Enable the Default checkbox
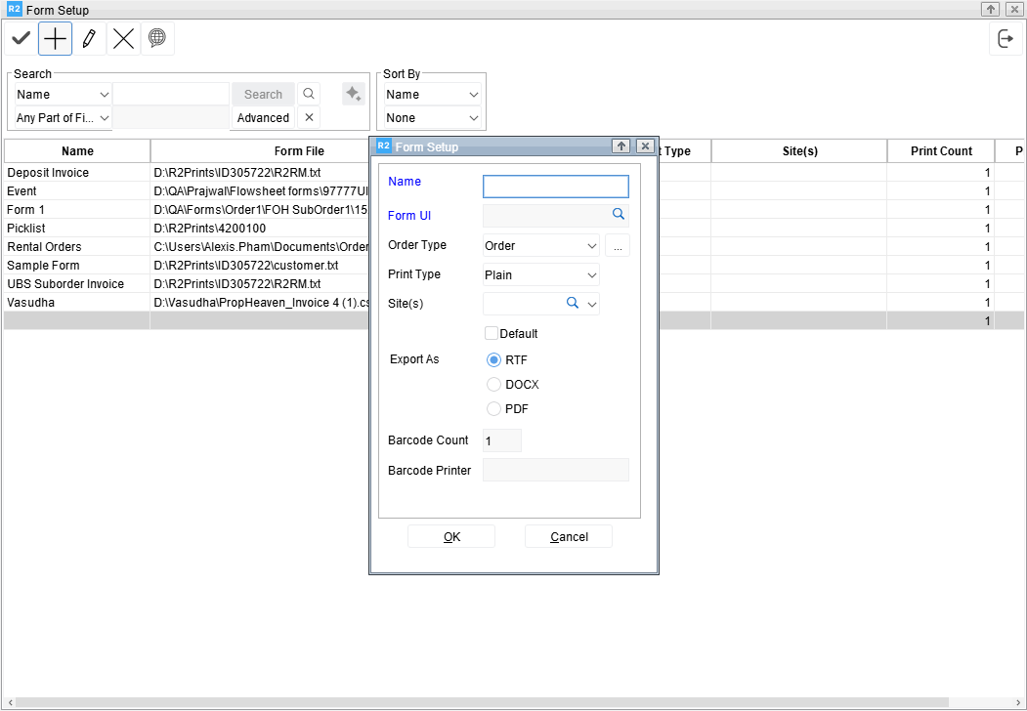The height and width of the screenshot is (711, 1027). pyautogui.click(x=492, y=333)
